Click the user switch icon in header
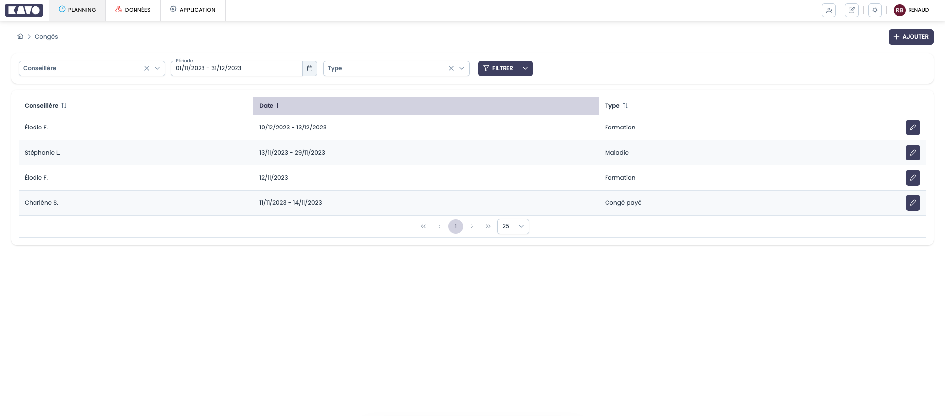Image resolution: width=945 pixels, height=416 pixels. [x=829, y=10]
